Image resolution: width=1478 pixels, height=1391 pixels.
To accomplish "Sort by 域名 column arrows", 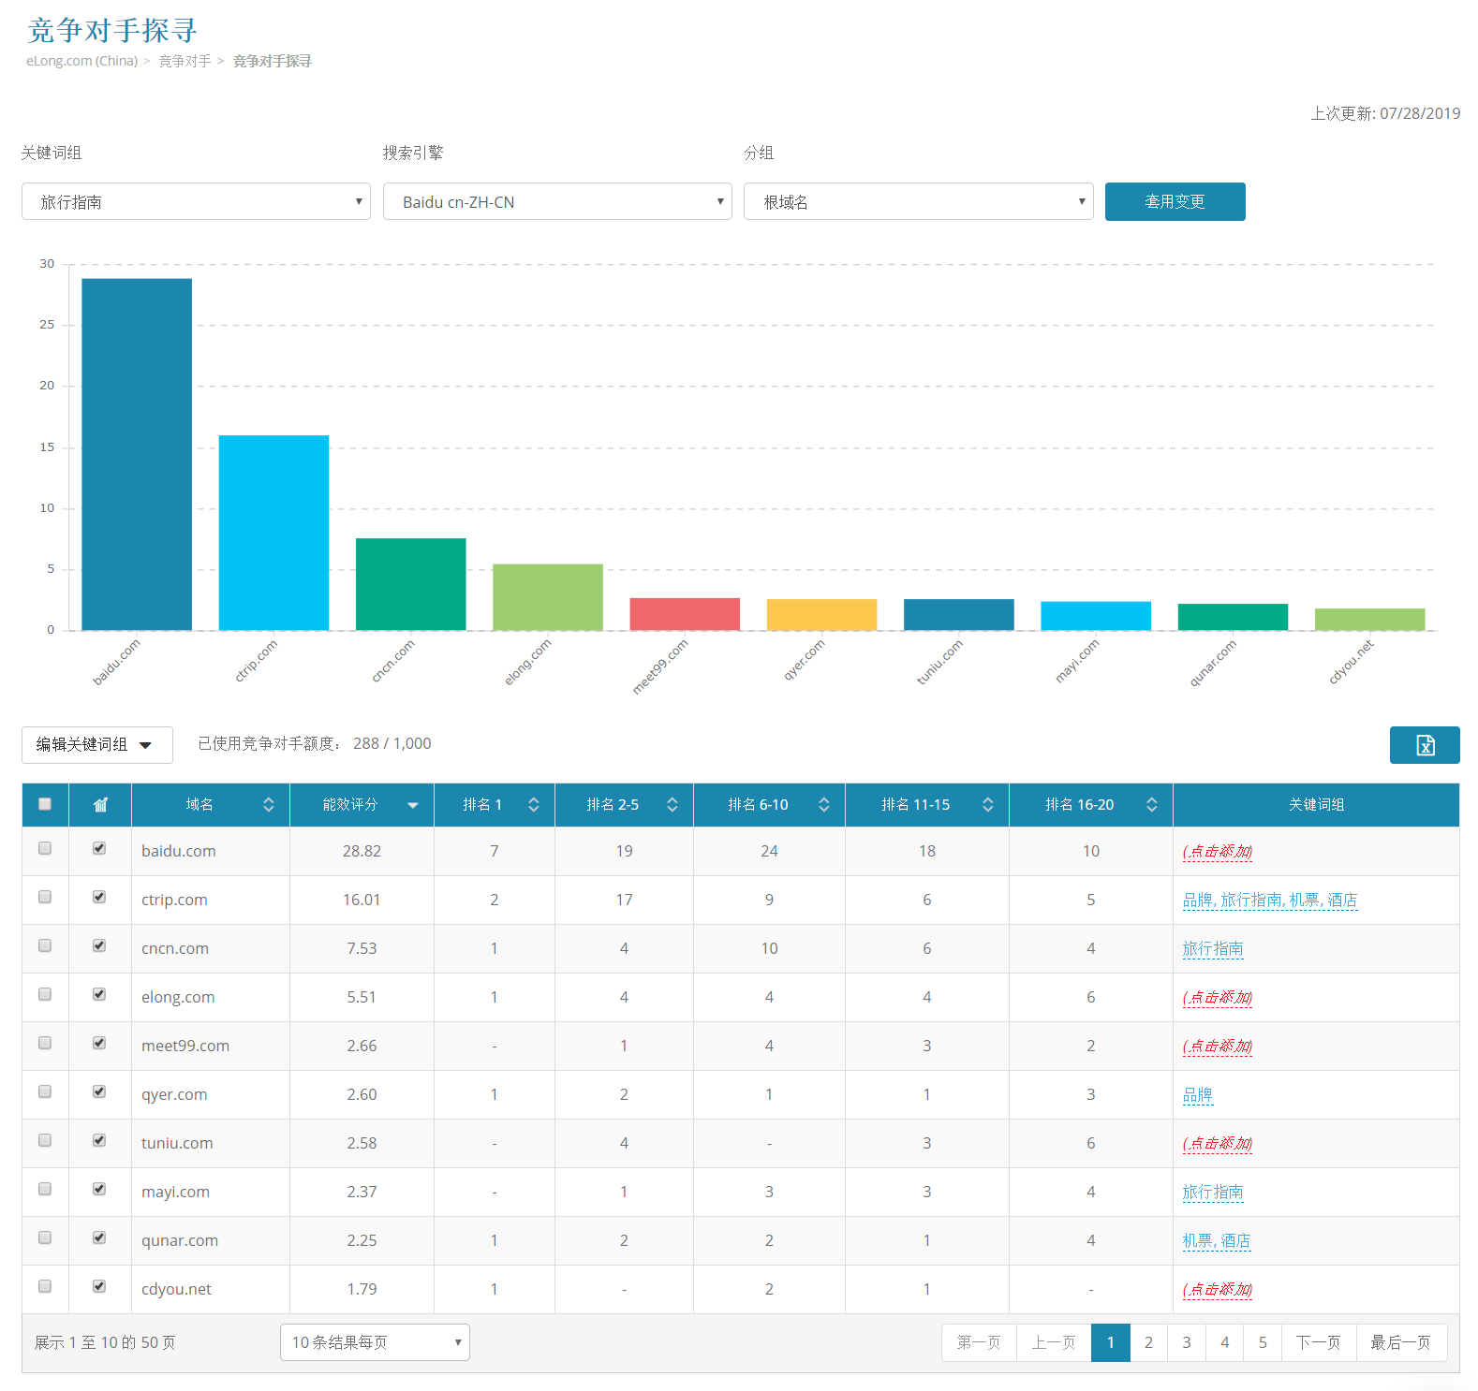I will point(269,805).
